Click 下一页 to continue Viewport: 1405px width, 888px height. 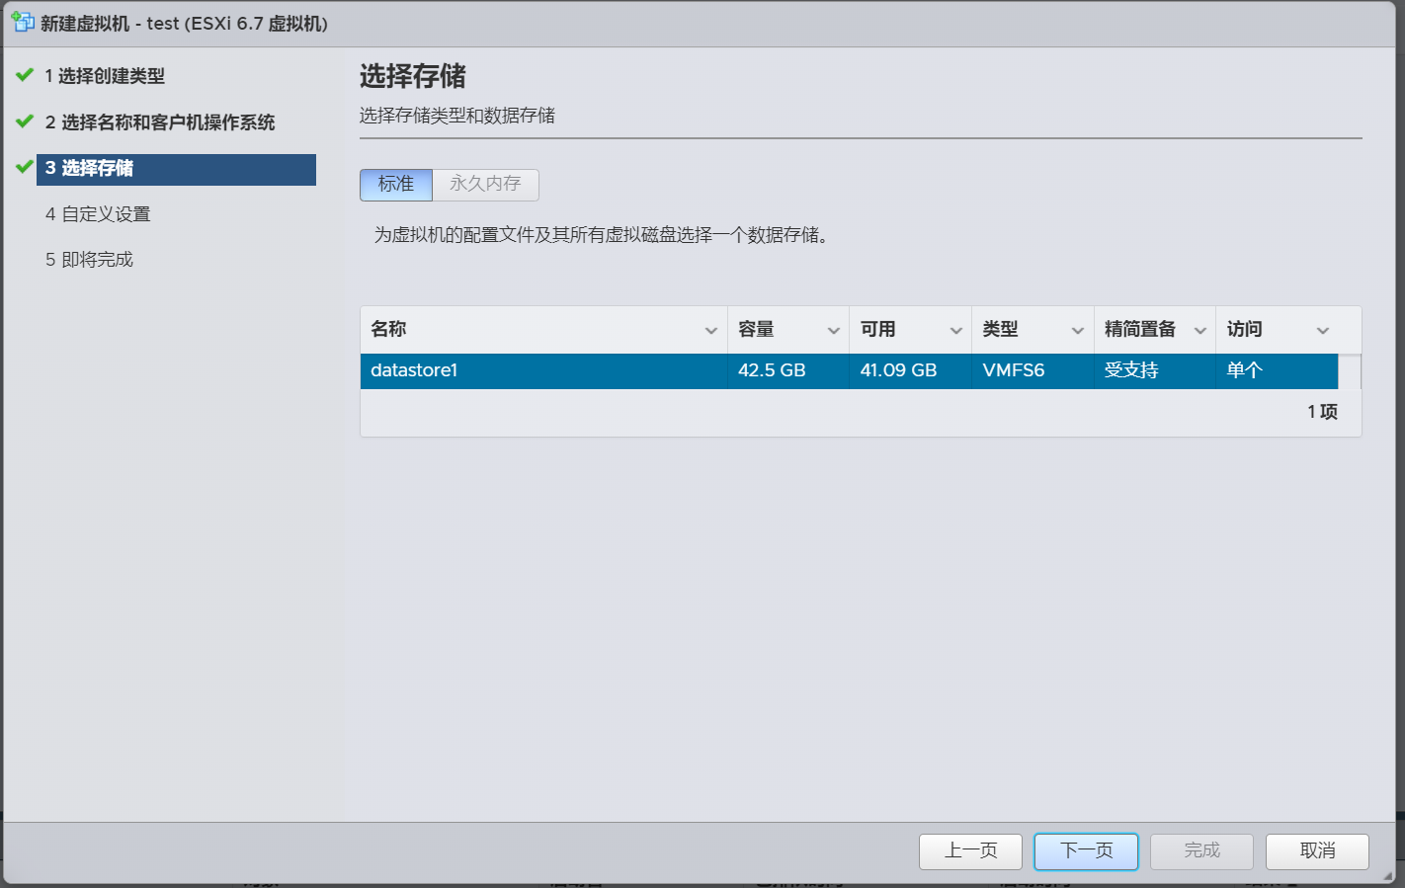point(1086,851)
